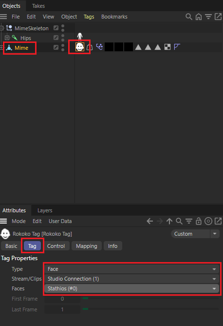Open Faces dropdown showing Stathios
The width and height of the screenshot is (223, 326).
[132, 288]
